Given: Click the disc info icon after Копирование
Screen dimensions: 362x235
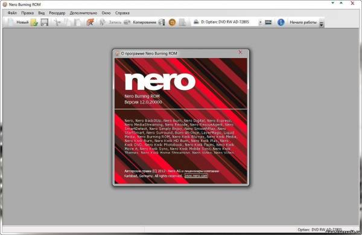Looking at the screenshot, I should 162,22.
